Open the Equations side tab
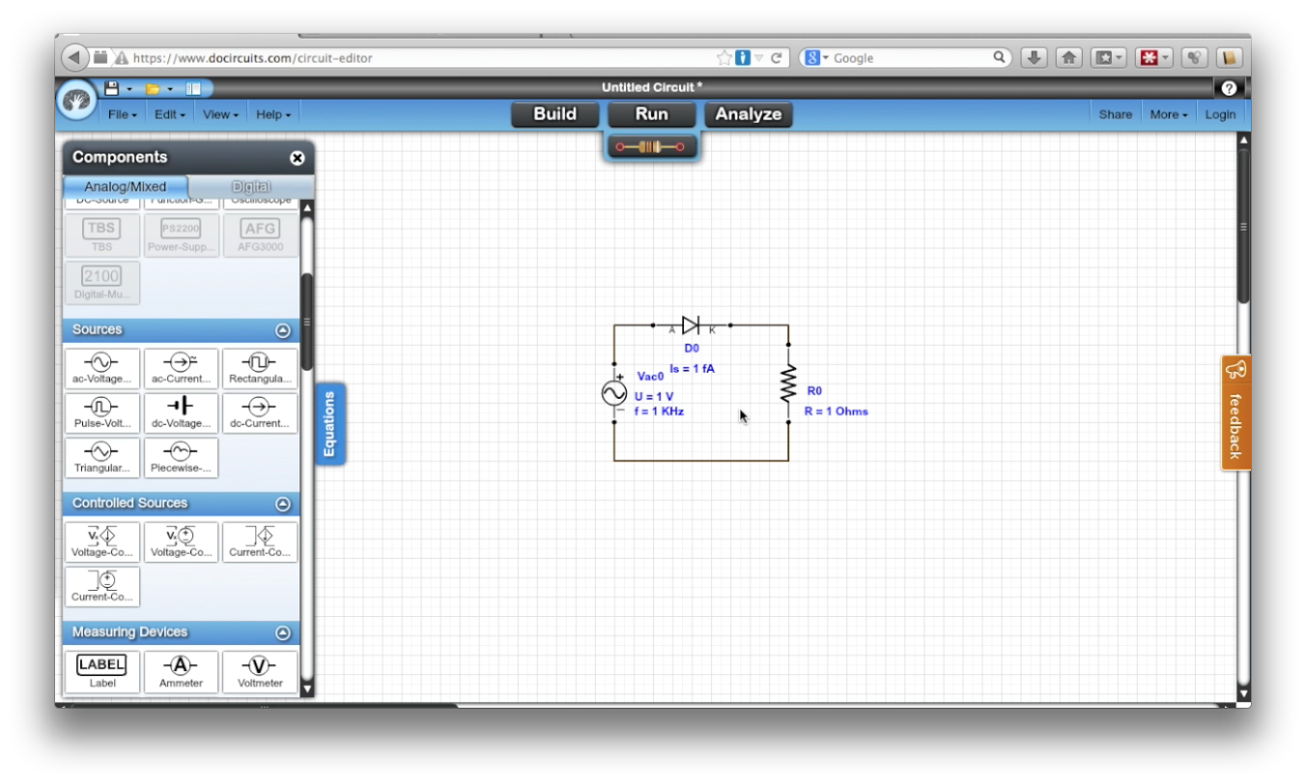Viewport: 1306px width, 784px height. (329, 424)
